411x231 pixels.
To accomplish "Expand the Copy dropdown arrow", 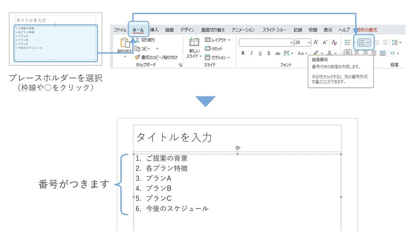I will click(x=157, y=49).
